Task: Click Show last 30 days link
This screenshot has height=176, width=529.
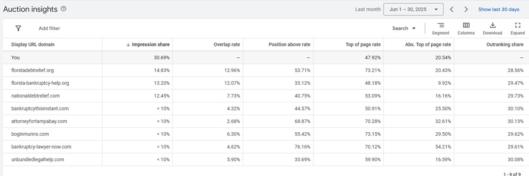Action: pyautogui.click(x=499, y=10)
